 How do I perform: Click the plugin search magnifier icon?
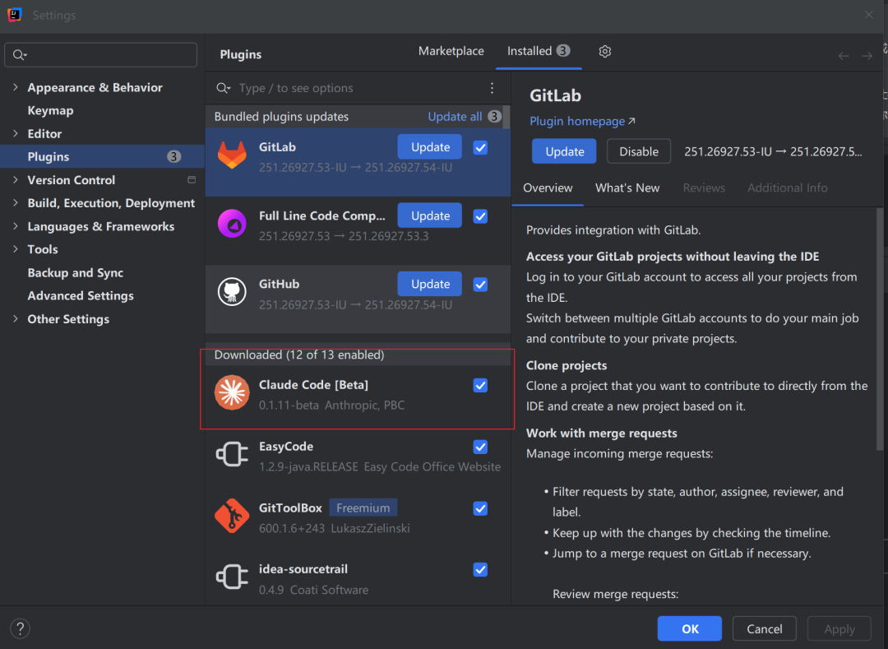point(223,88)
